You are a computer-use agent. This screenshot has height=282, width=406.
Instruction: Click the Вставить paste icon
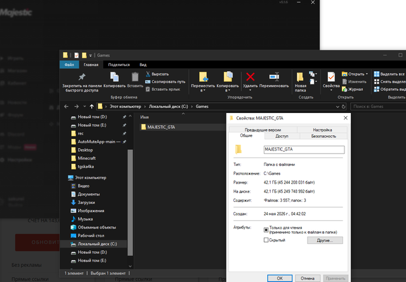135,77
